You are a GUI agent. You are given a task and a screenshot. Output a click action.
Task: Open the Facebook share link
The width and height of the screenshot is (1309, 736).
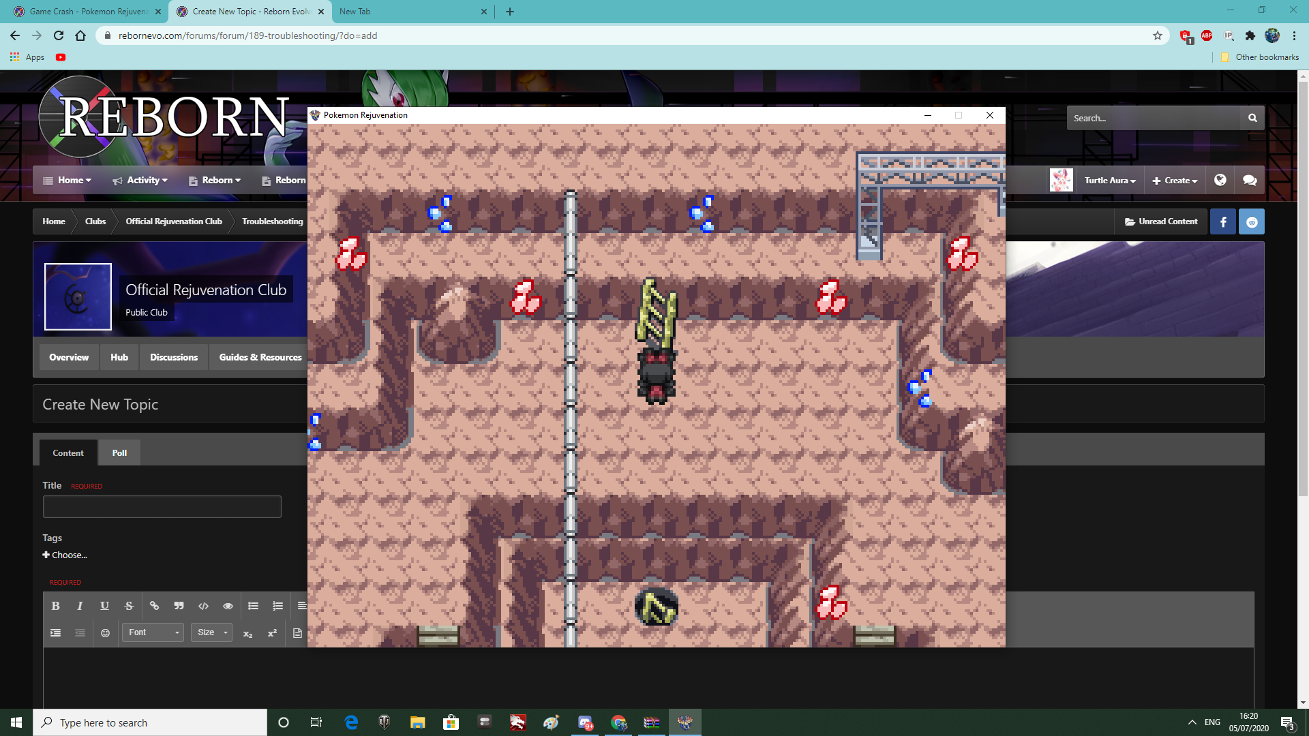pos(1223,221)
